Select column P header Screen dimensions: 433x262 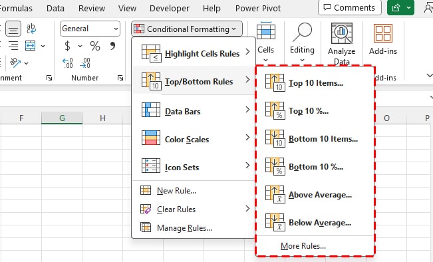427,118
